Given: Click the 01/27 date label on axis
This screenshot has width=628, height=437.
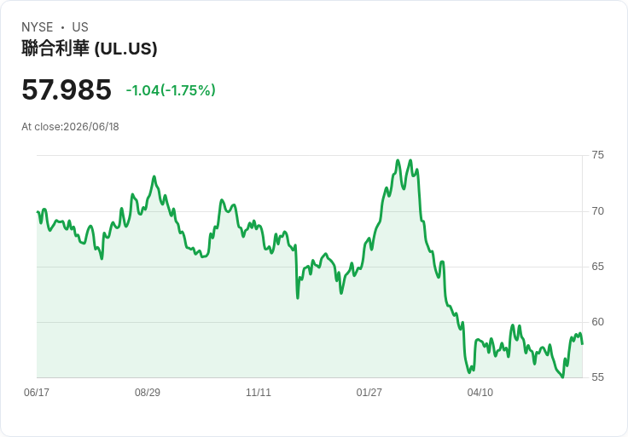Looking at the screenshot, I should 369,392.
